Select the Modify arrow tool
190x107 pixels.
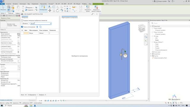point(3,8)
